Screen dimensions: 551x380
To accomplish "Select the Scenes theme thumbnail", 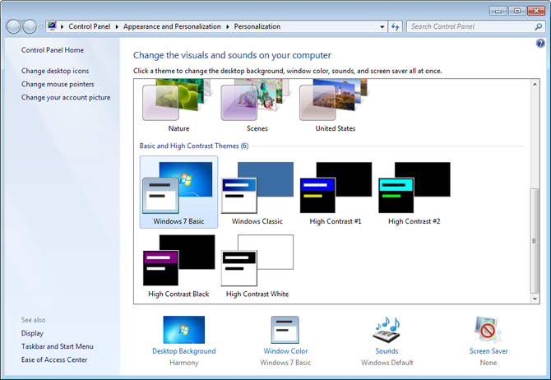I will 257,100.
